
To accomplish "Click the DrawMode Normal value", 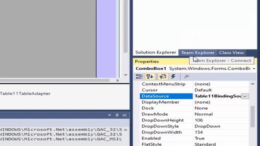I will pos(204,114).
